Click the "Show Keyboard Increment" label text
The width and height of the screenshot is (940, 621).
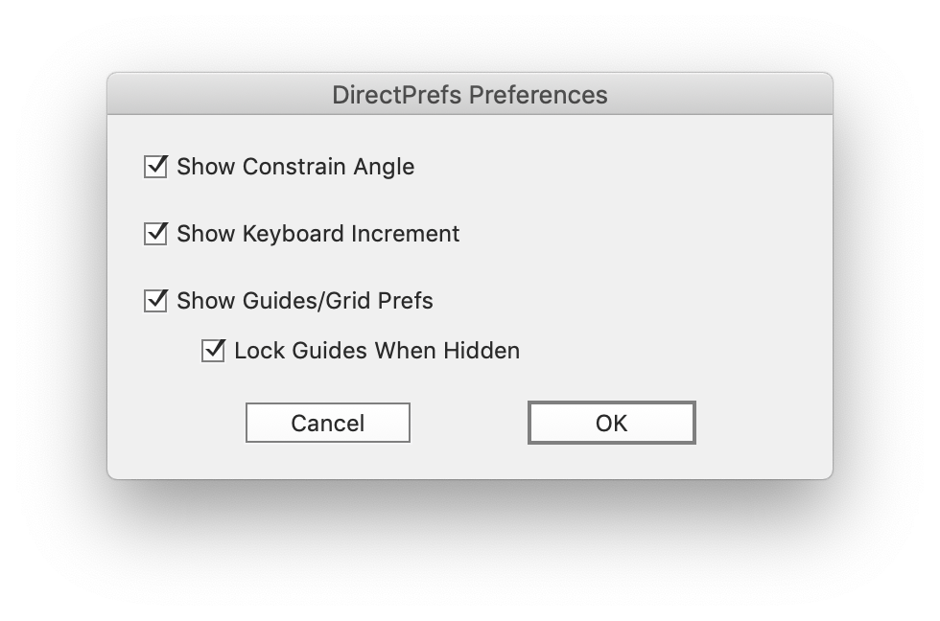(317, 234)
